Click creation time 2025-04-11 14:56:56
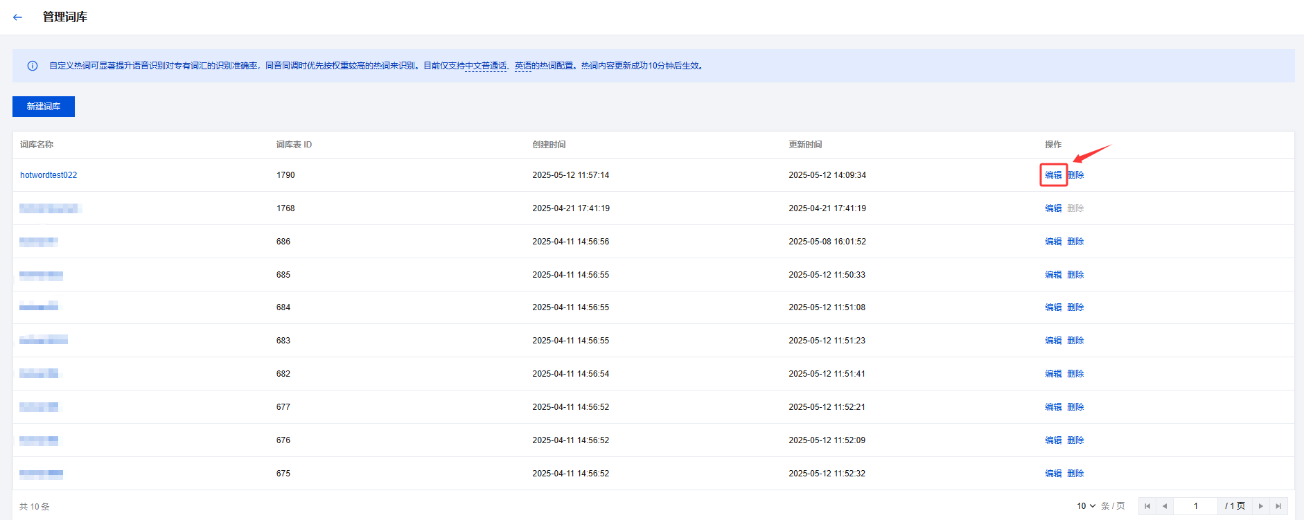 click(571, 242)
